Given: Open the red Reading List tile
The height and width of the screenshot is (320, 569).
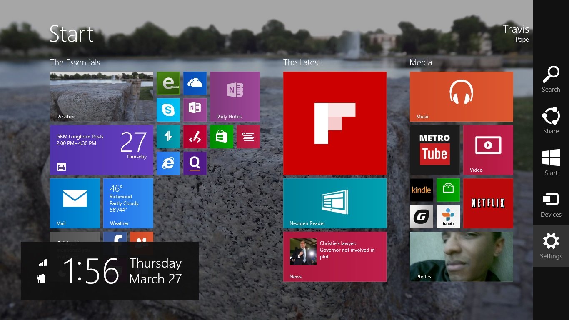Looking at the screenshot, I should (x=248, y=137).
